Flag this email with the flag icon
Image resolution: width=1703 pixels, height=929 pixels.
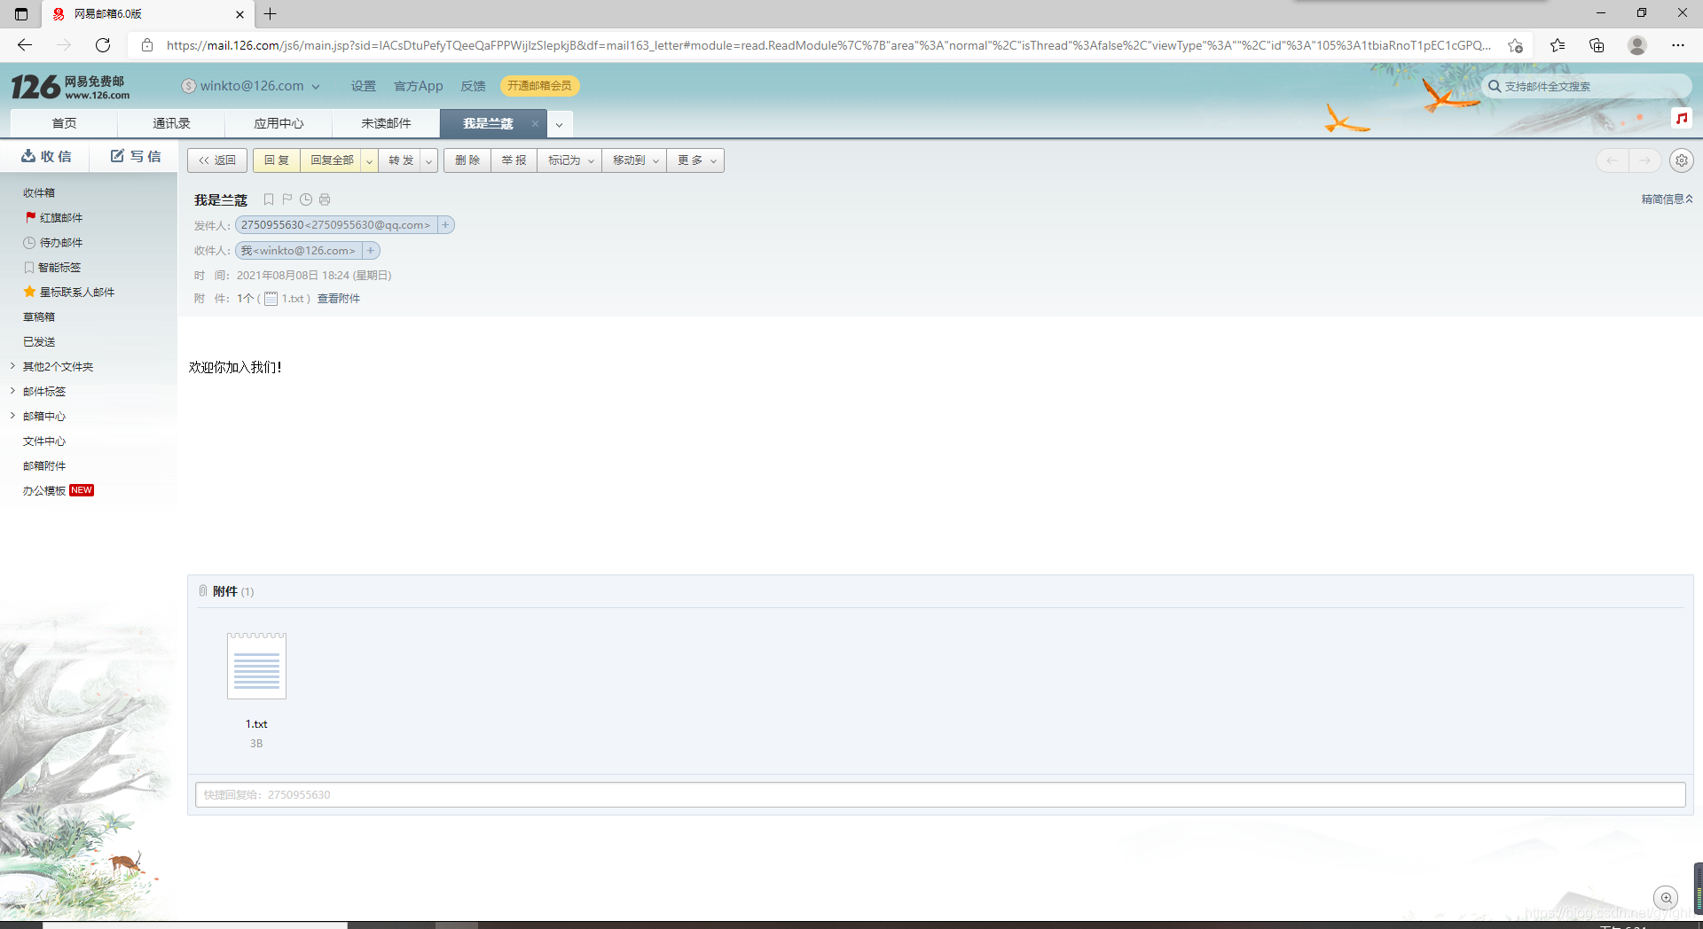pyautogui.click(x=287, y=199)
